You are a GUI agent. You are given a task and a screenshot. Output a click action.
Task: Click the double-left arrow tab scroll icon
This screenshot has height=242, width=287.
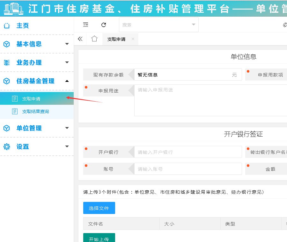point(80,39)
